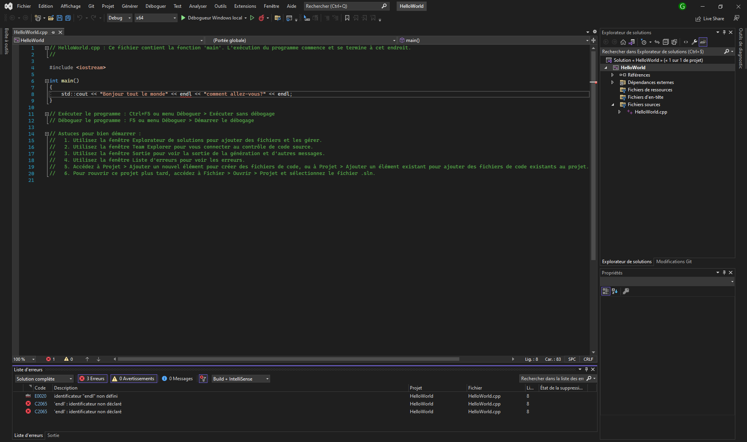Click the split editor icon above scrollbar
The image size is (747, 442).
coord(593,40)
